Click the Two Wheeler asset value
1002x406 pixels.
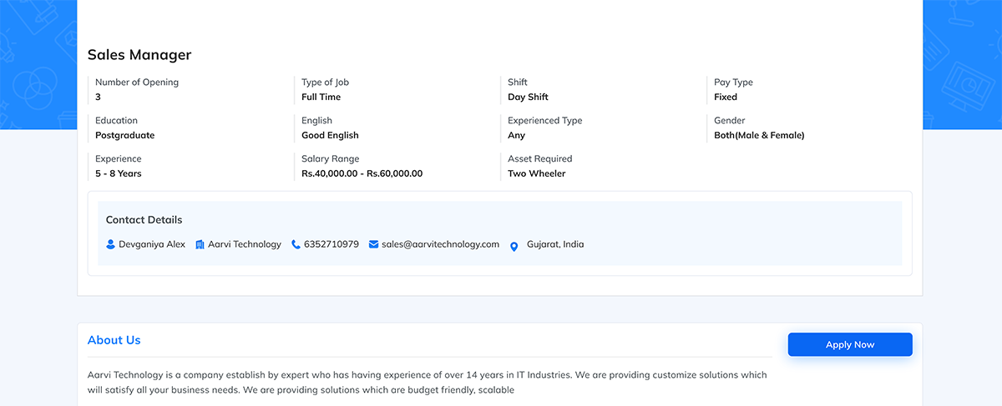536,173
